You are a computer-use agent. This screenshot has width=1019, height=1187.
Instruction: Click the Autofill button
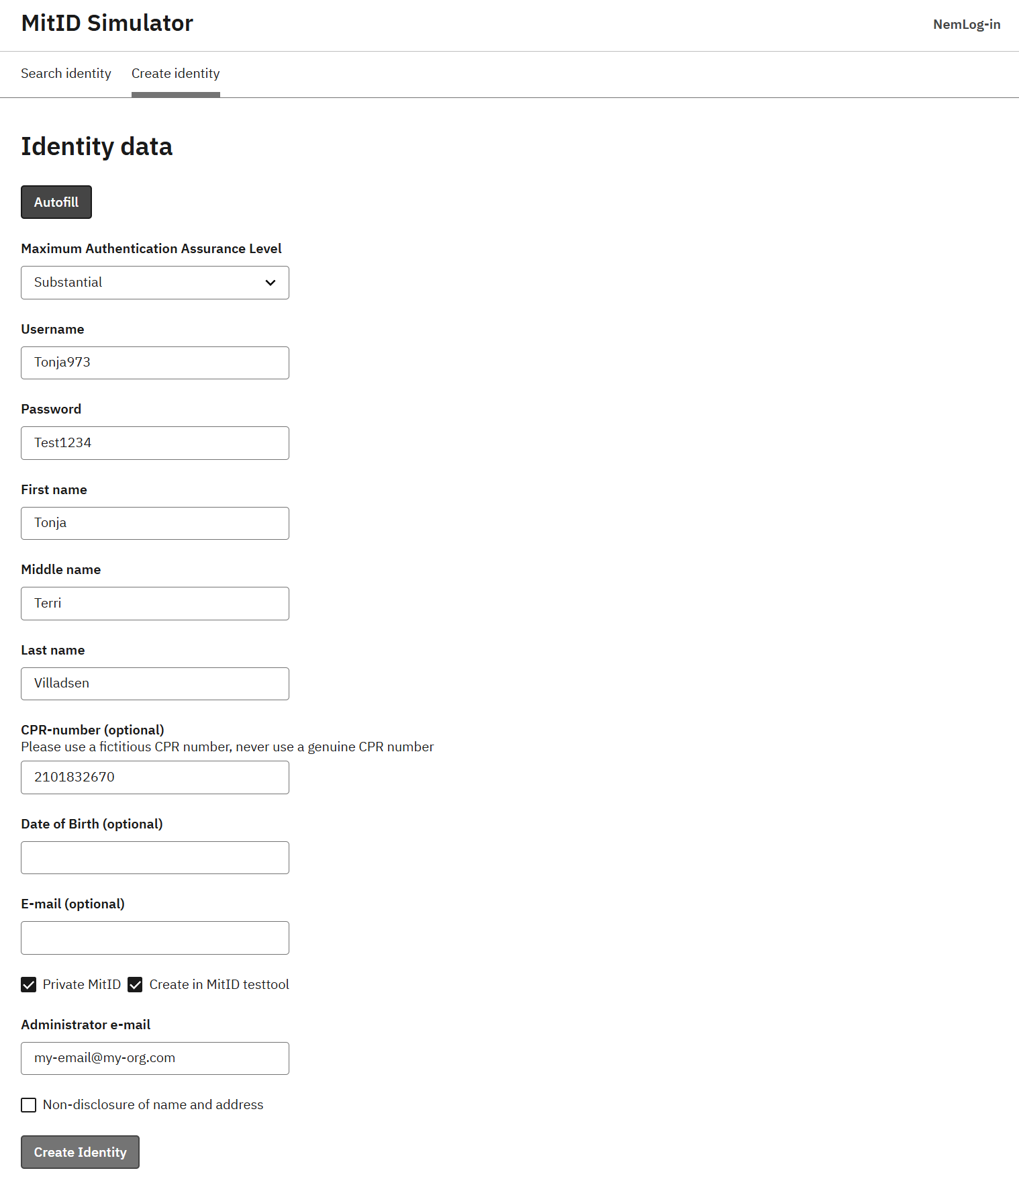[56, 202]
